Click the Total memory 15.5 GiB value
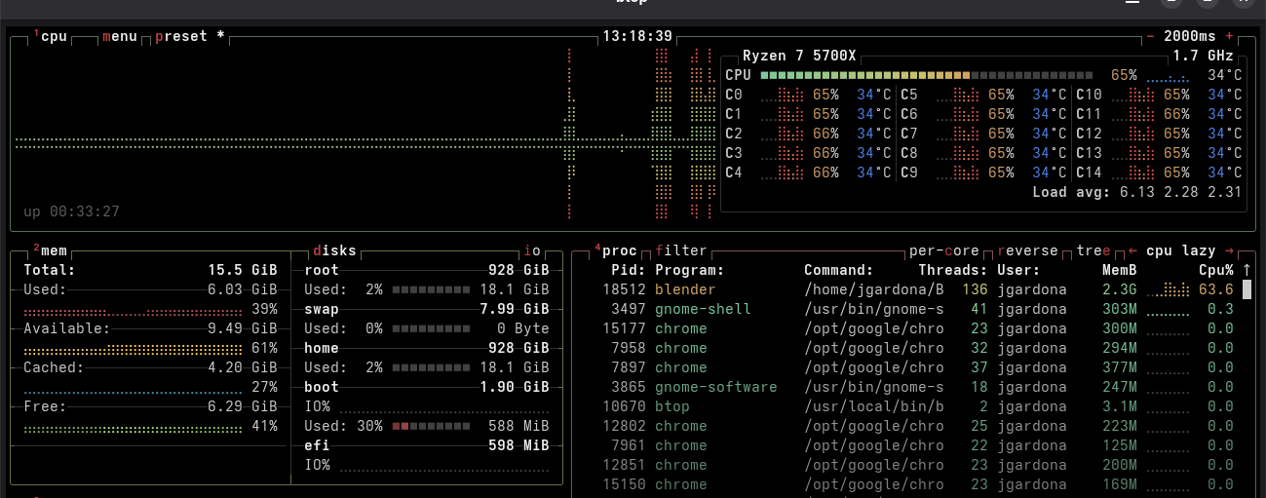 (242, 270)
